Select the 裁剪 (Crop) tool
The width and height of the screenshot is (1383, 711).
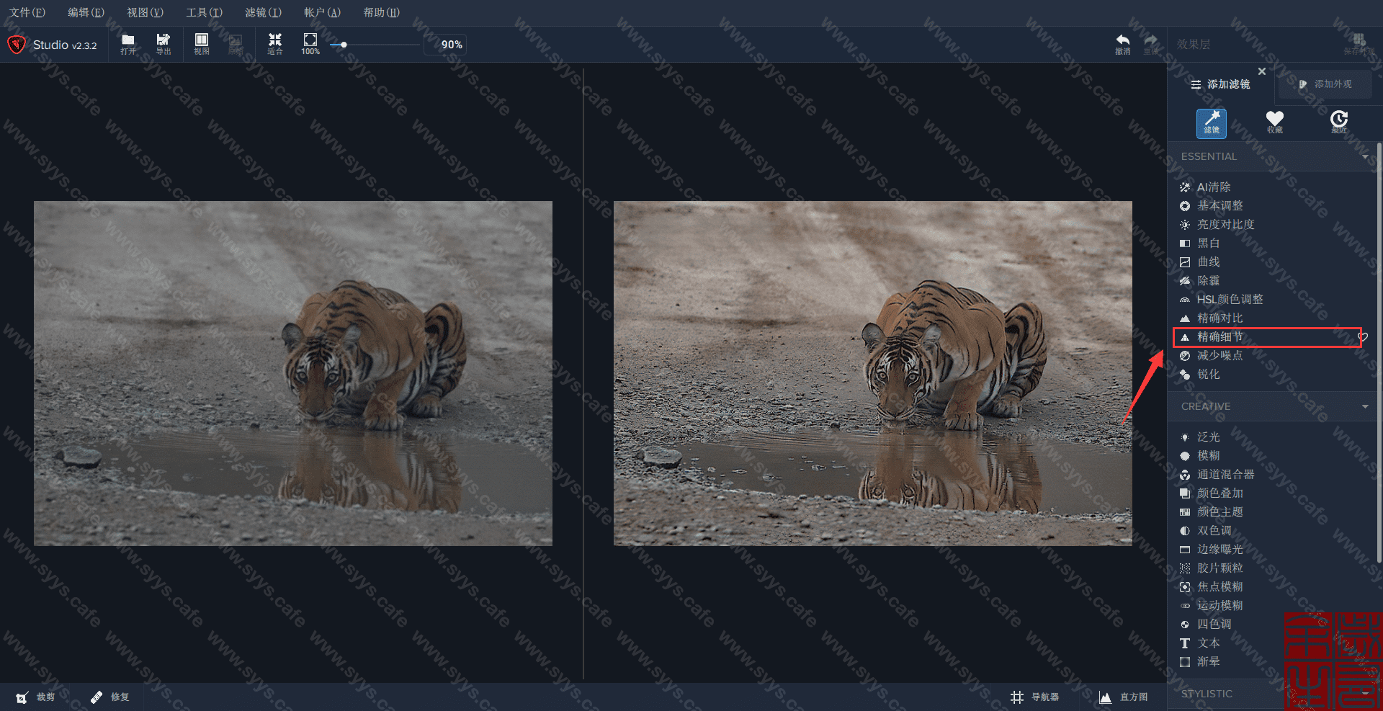coord(36,697)
